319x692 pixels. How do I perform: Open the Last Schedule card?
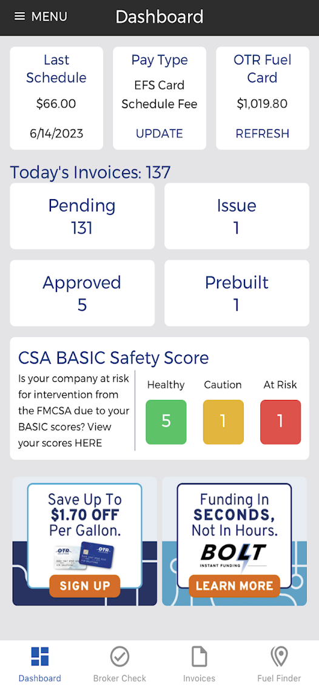point(56,98)
